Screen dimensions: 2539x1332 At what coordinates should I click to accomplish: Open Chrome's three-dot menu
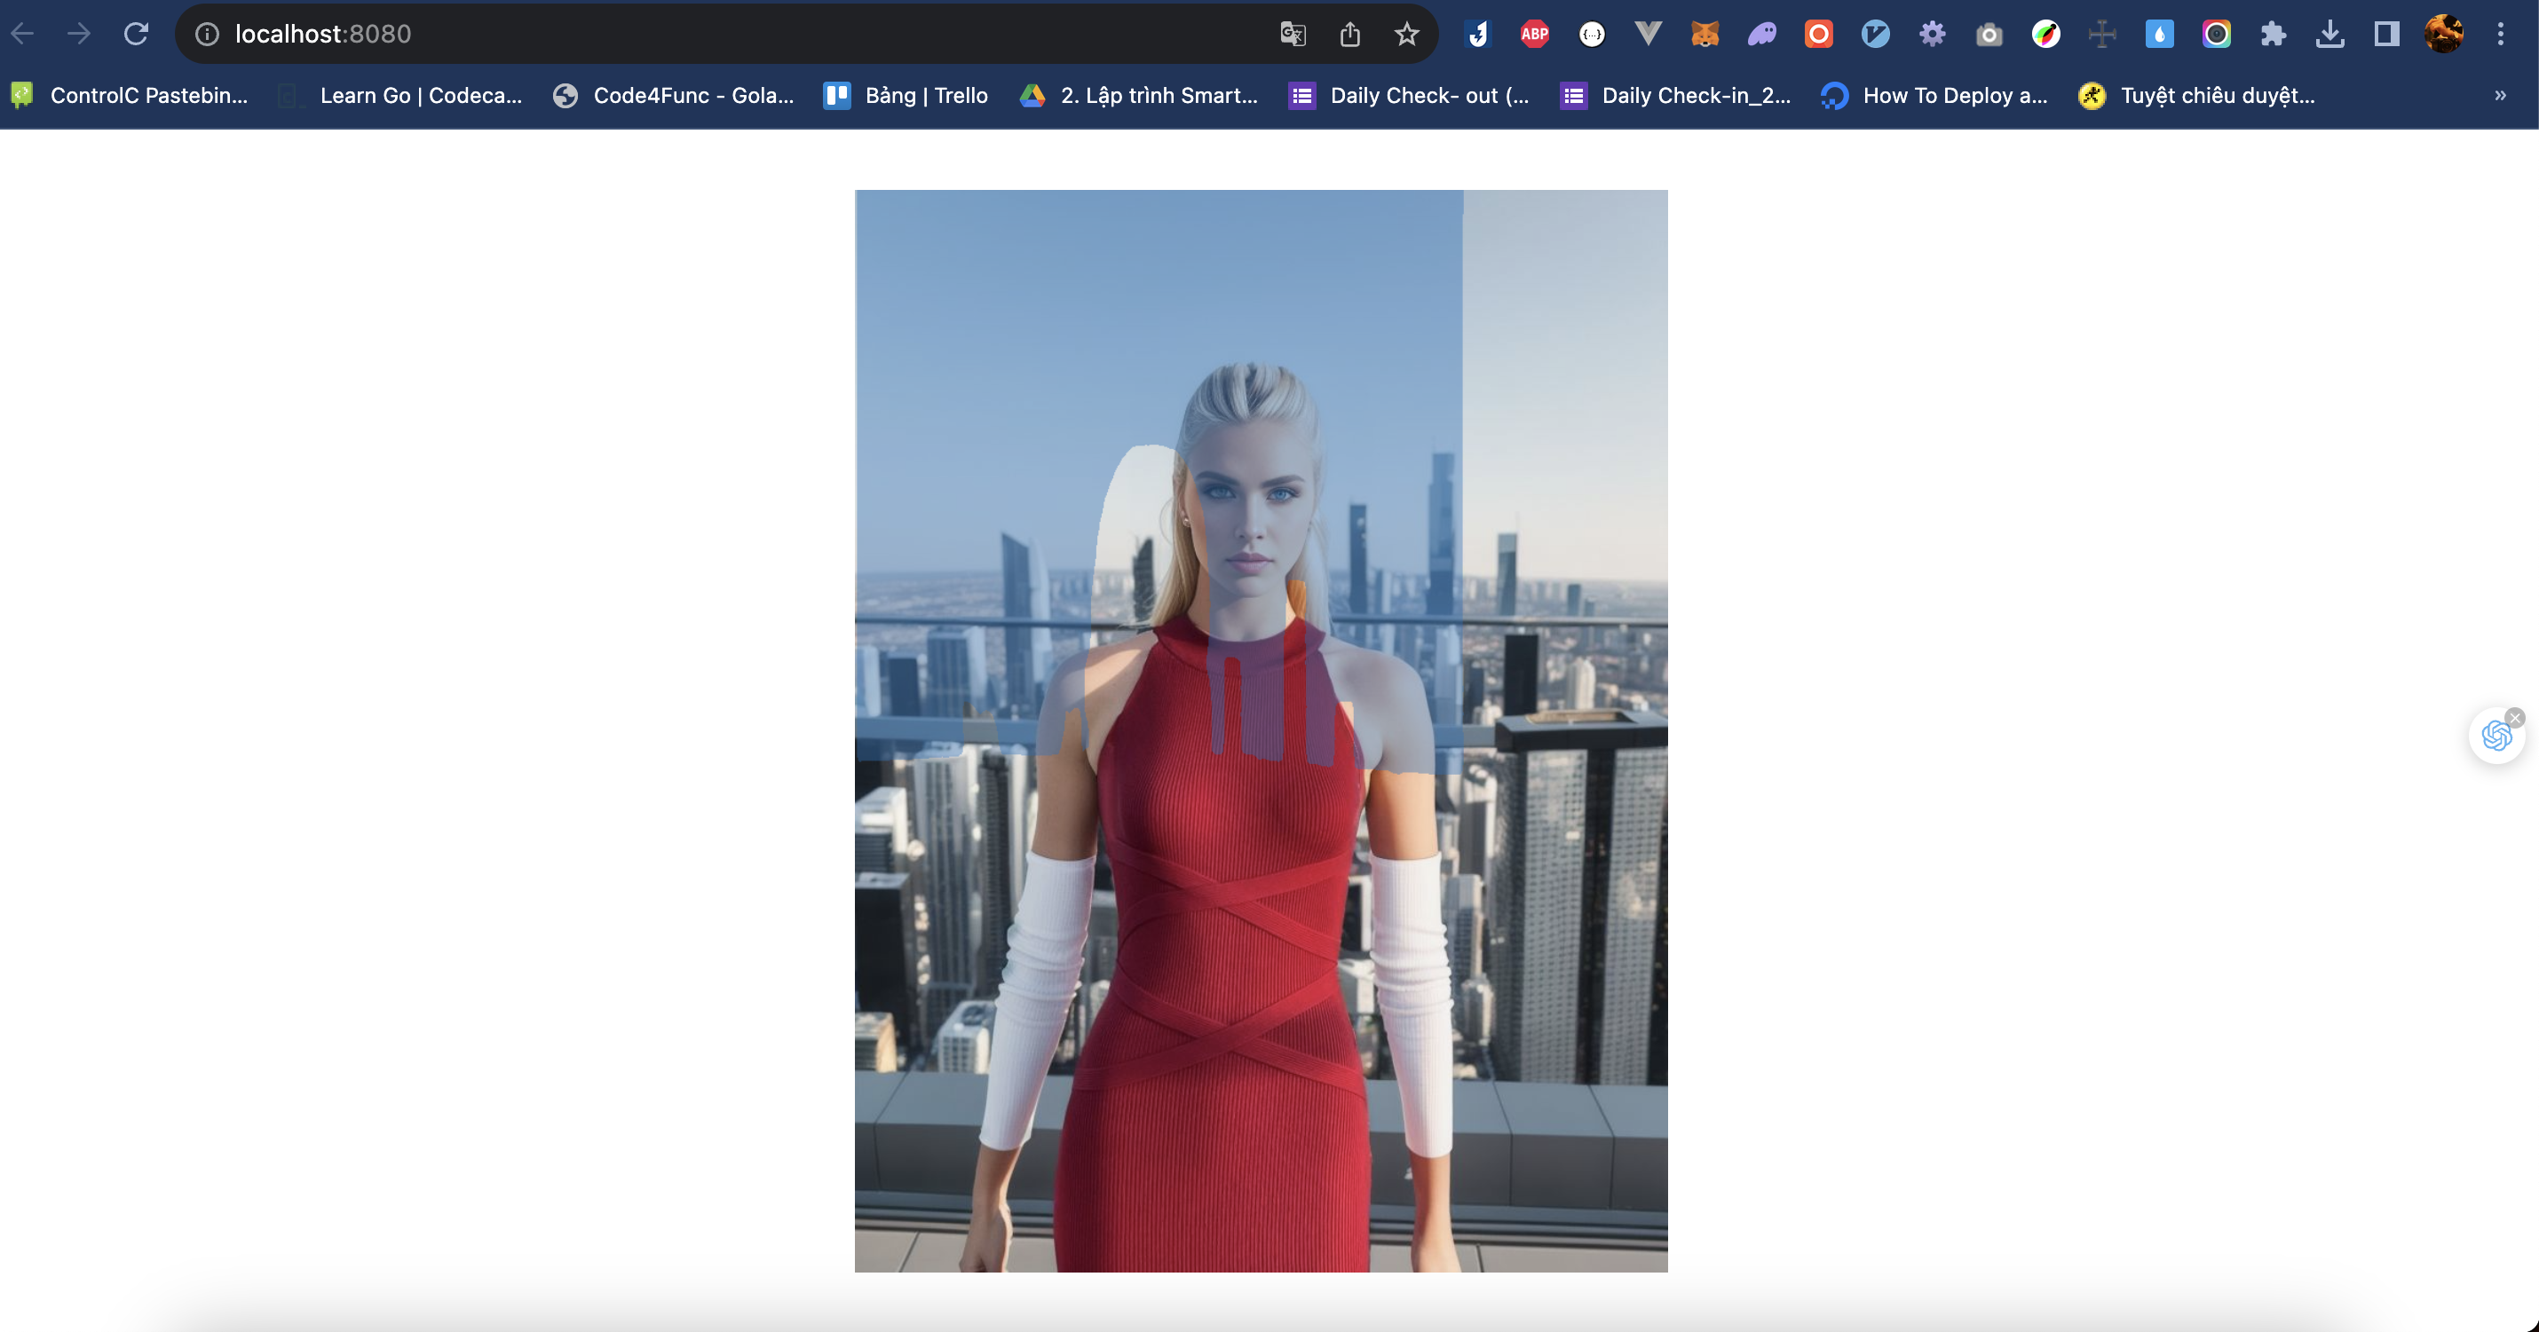[2501, 34]
